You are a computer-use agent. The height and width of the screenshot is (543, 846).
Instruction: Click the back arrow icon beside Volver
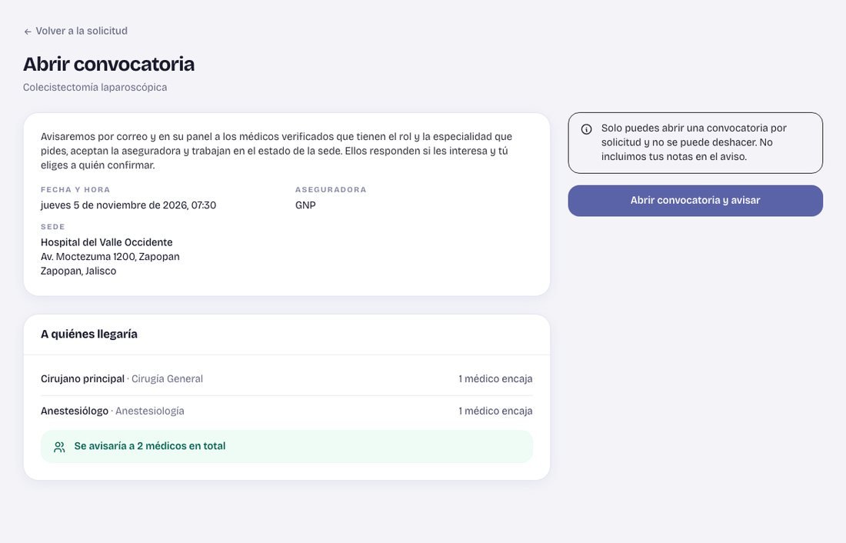pos(28,32)
